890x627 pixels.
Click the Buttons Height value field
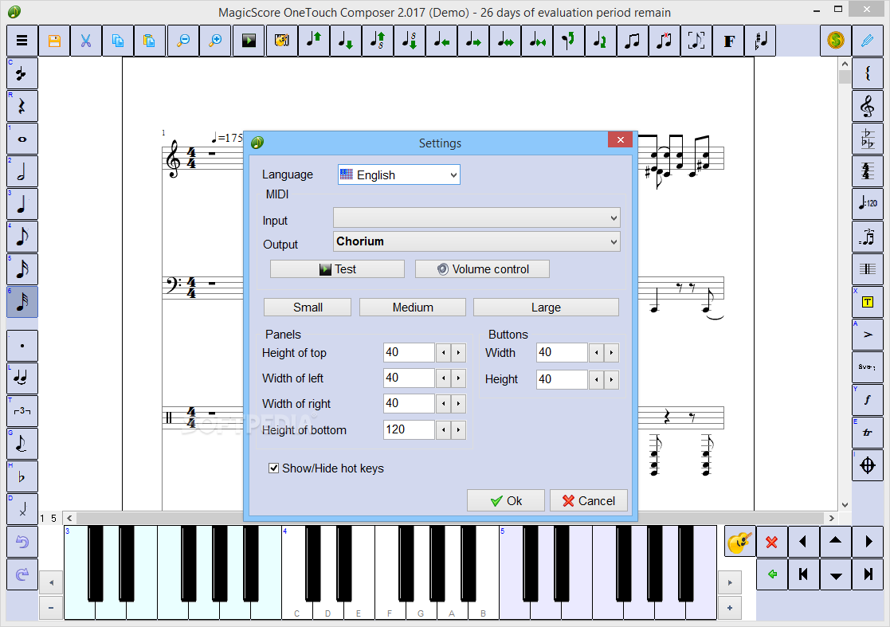click(x=562, y=379)
